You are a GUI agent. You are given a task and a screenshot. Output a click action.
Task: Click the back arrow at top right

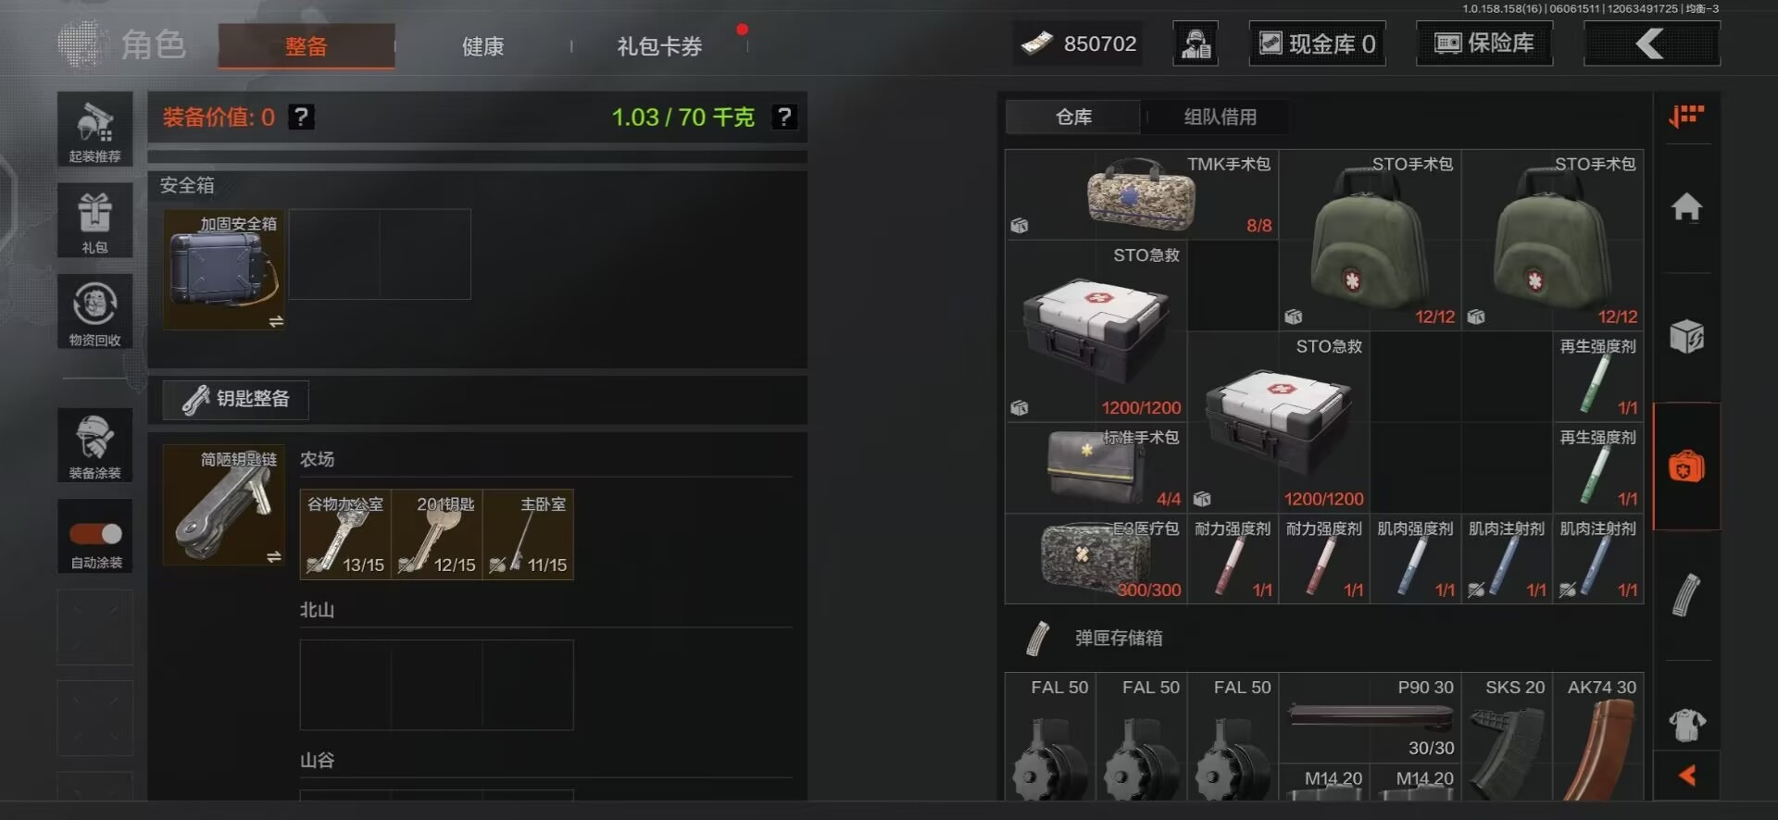[1651, 43]
